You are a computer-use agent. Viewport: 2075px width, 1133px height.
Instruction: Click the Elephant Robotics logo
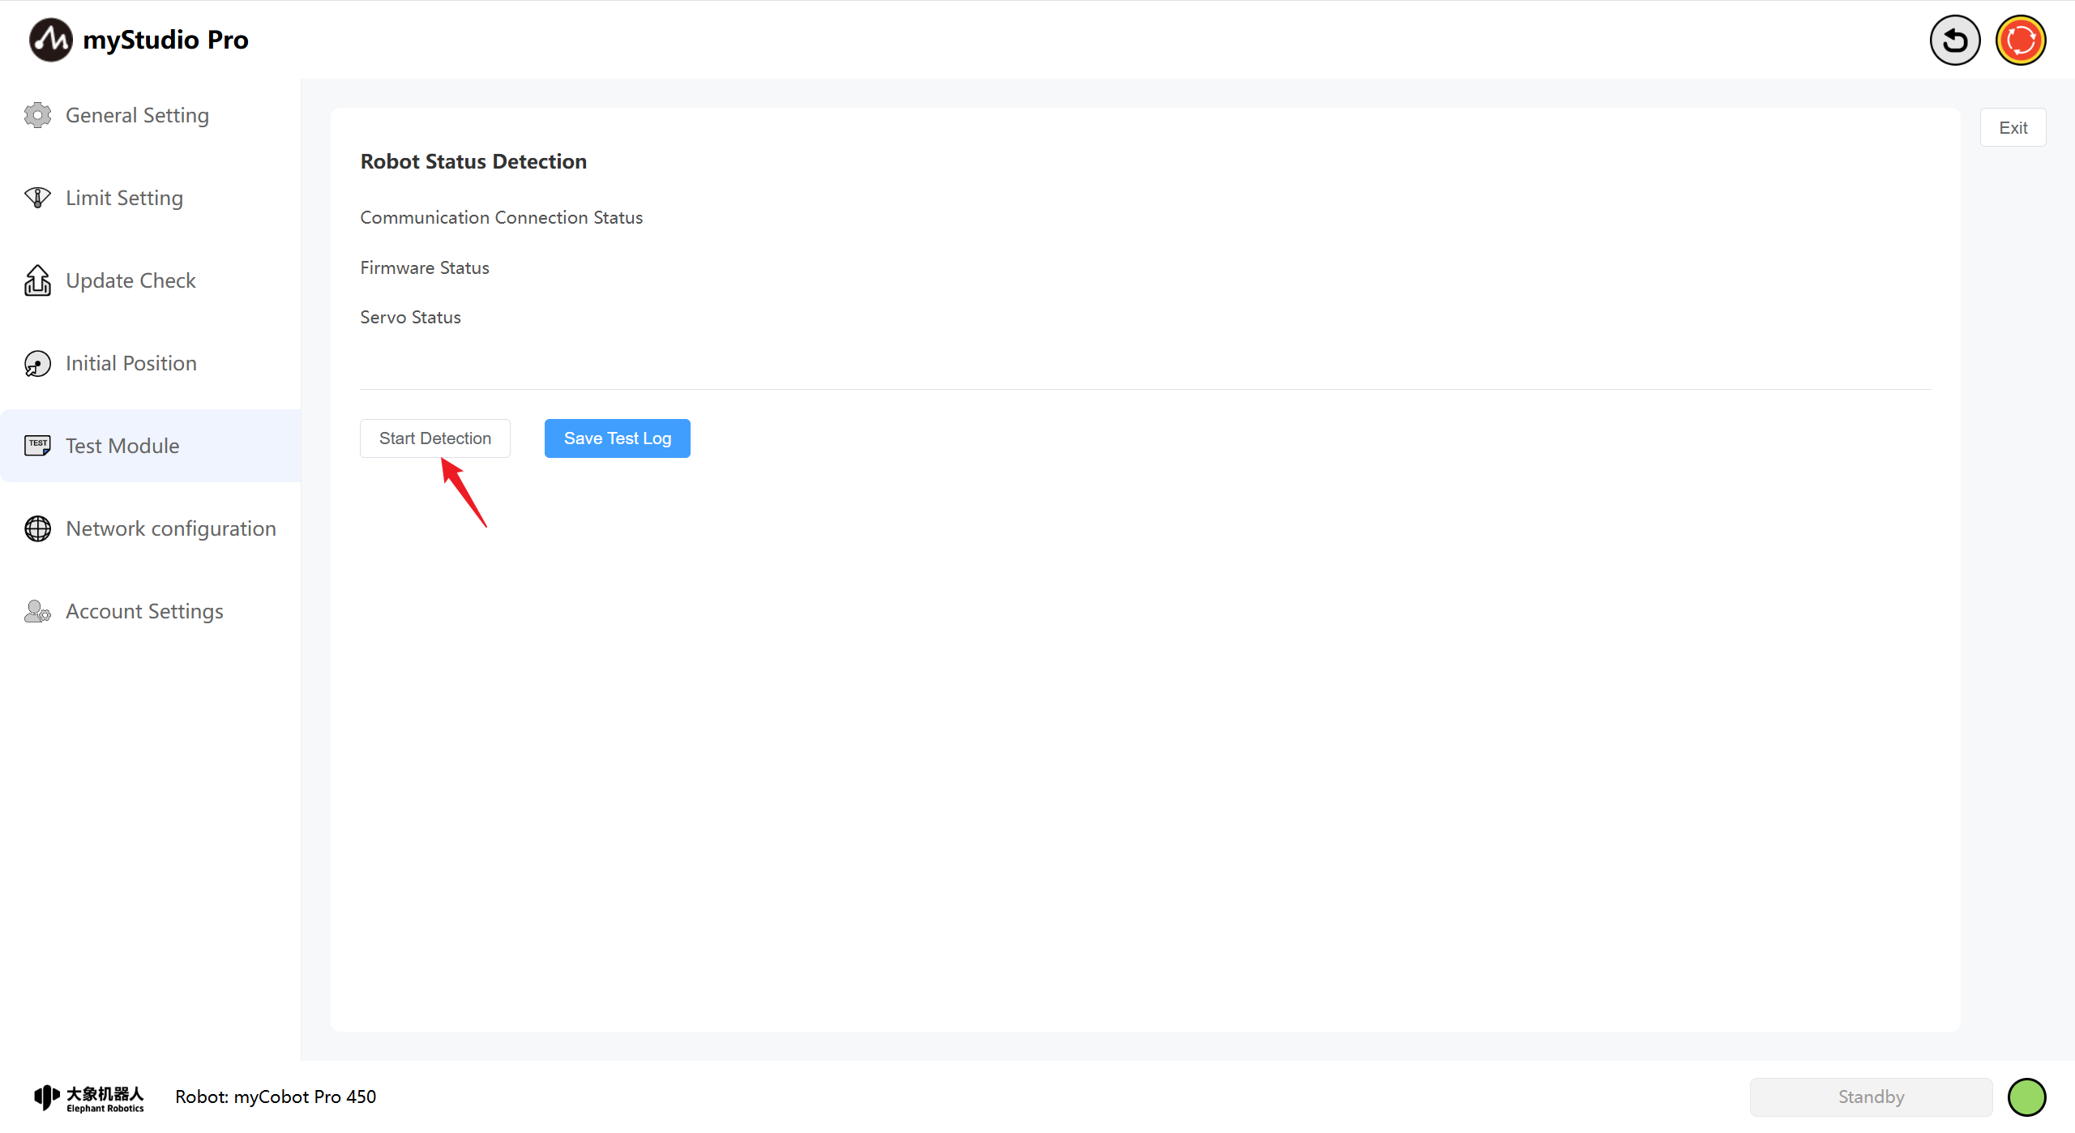click(x=89, y=1097)
